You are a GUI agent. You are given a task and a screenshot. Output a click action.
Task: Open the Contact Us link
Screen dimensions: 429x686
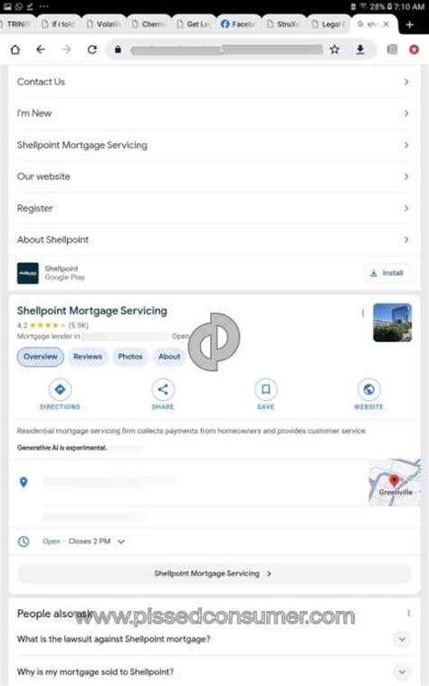[x=41, y=81]
